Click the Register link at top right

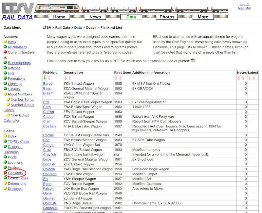point(244,8)
